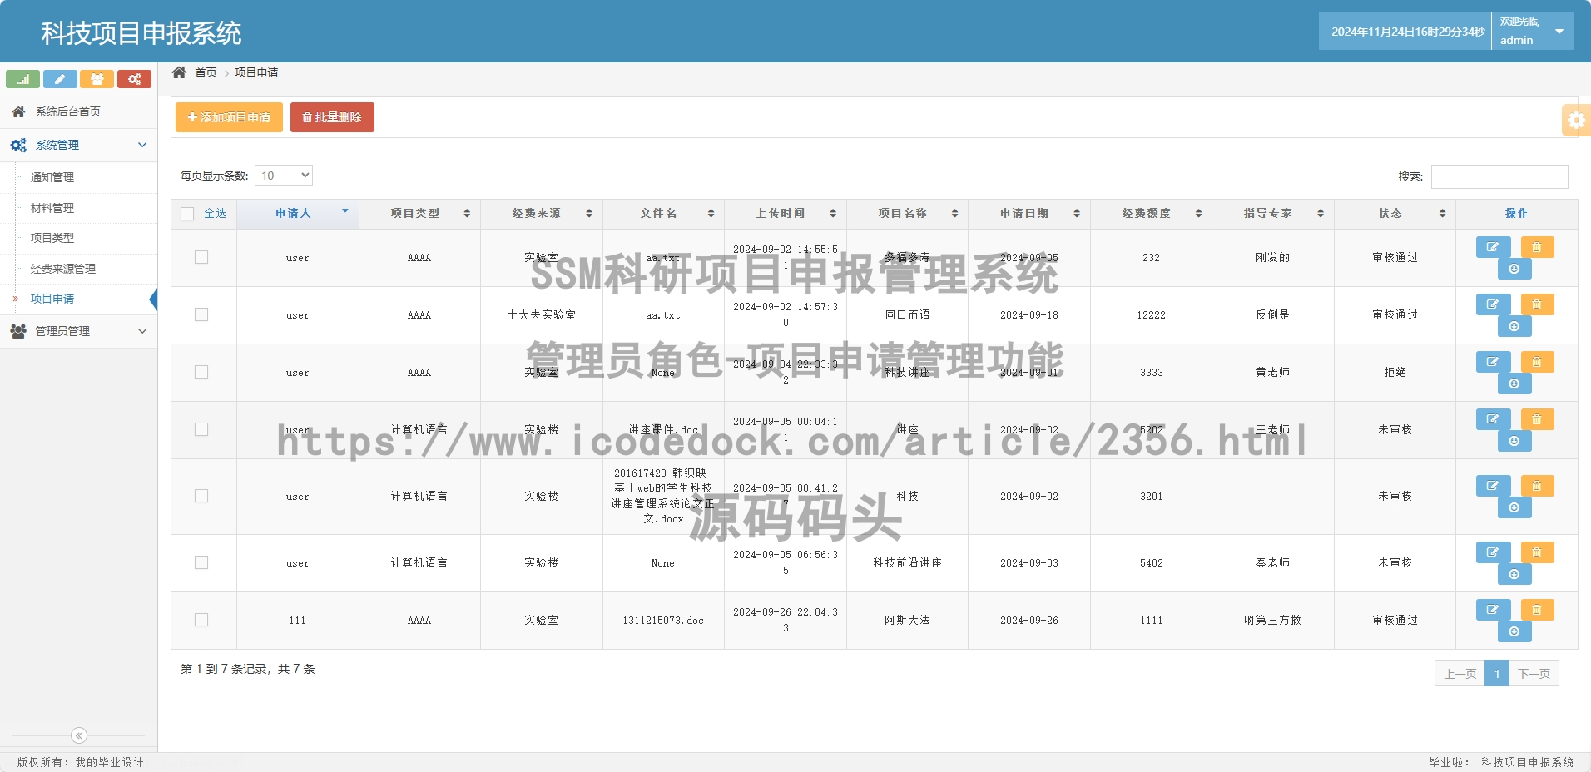Sort table by 申请人 column
Screen dimensions: 1591x772
298,214
